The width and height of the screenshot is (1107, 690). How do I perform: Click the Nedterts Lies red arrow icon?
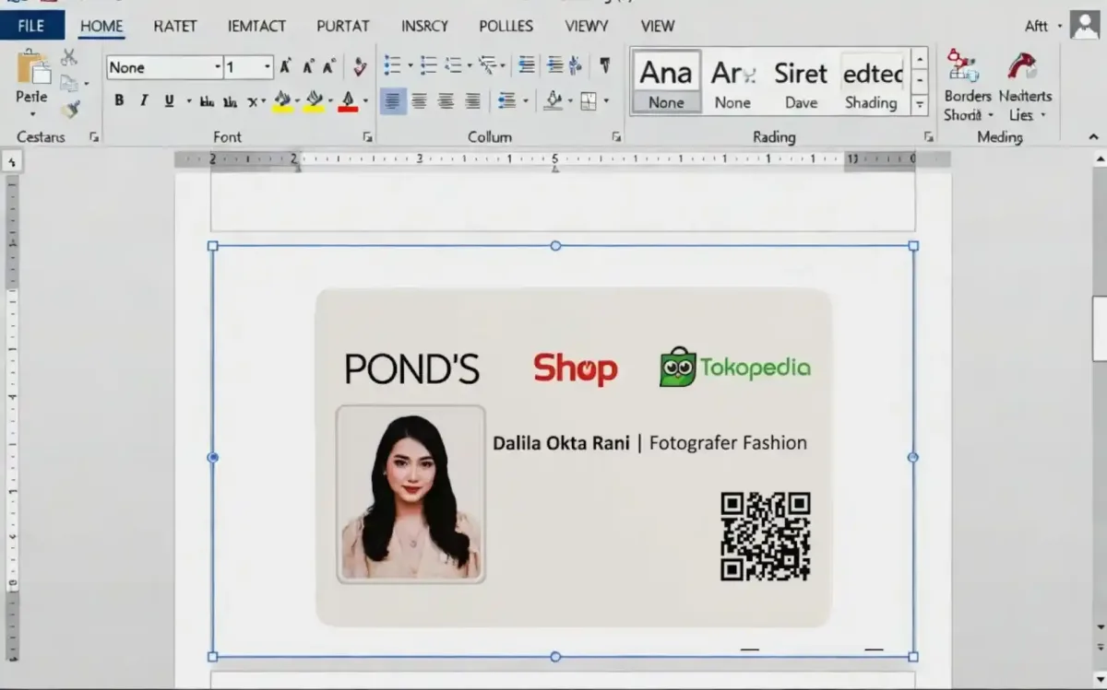[x=1021, y=67]
